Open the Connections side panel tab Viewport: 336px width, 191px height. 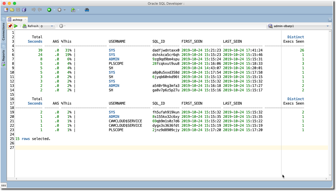pos(3,31)
